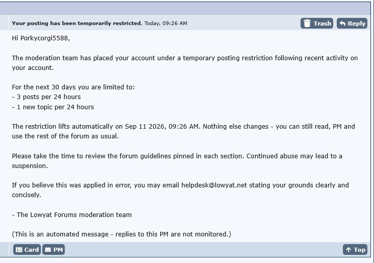The height and width of the screenshot is (263, 374).
Task: Click the automated message note in parentheses
Action: [x=121, y=234]
